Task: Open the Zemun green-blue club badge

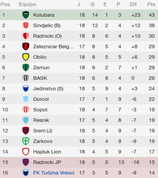Action: pyautogui.click(x=26, y=68)
